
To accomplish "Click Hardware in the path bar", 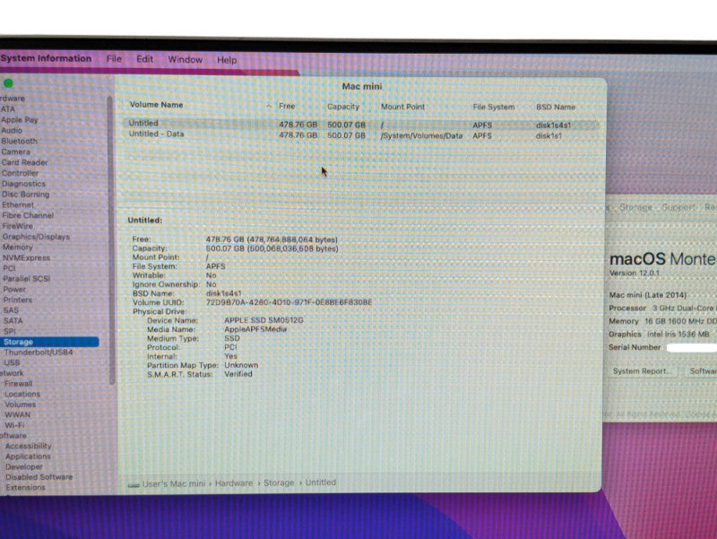I will coord(234,483).
